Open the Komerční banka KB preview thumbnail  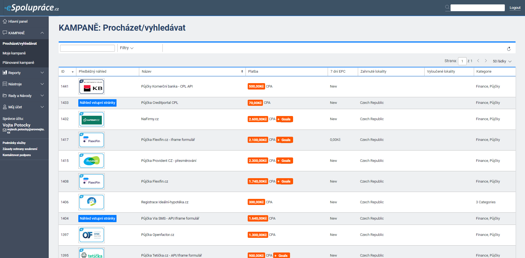(x=91, y=86)
